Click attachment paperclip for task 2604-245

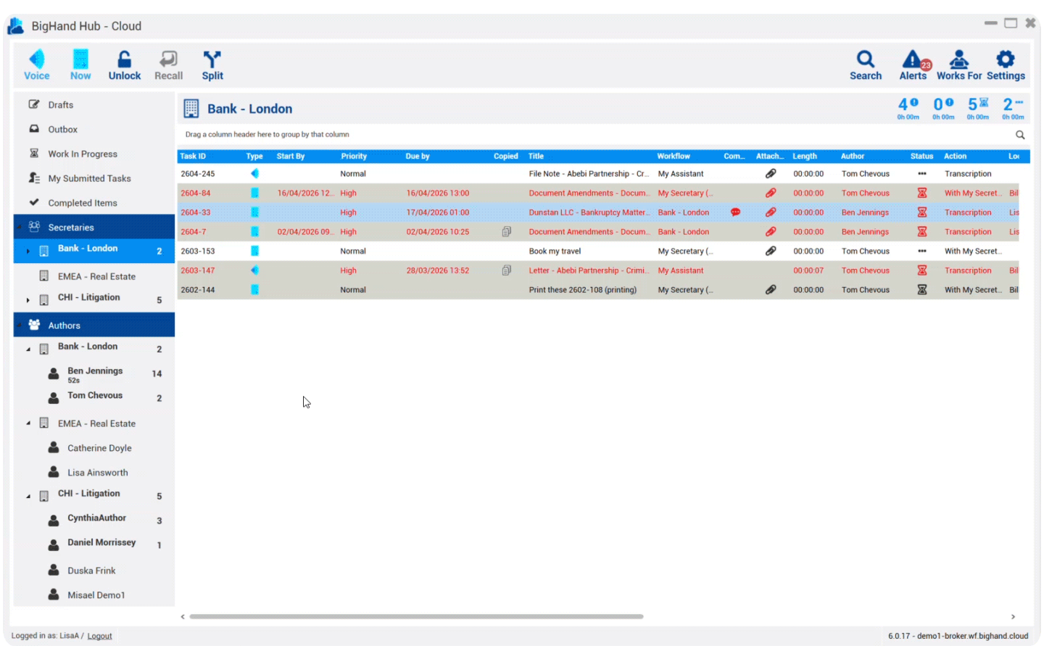(x=771, y=174)
